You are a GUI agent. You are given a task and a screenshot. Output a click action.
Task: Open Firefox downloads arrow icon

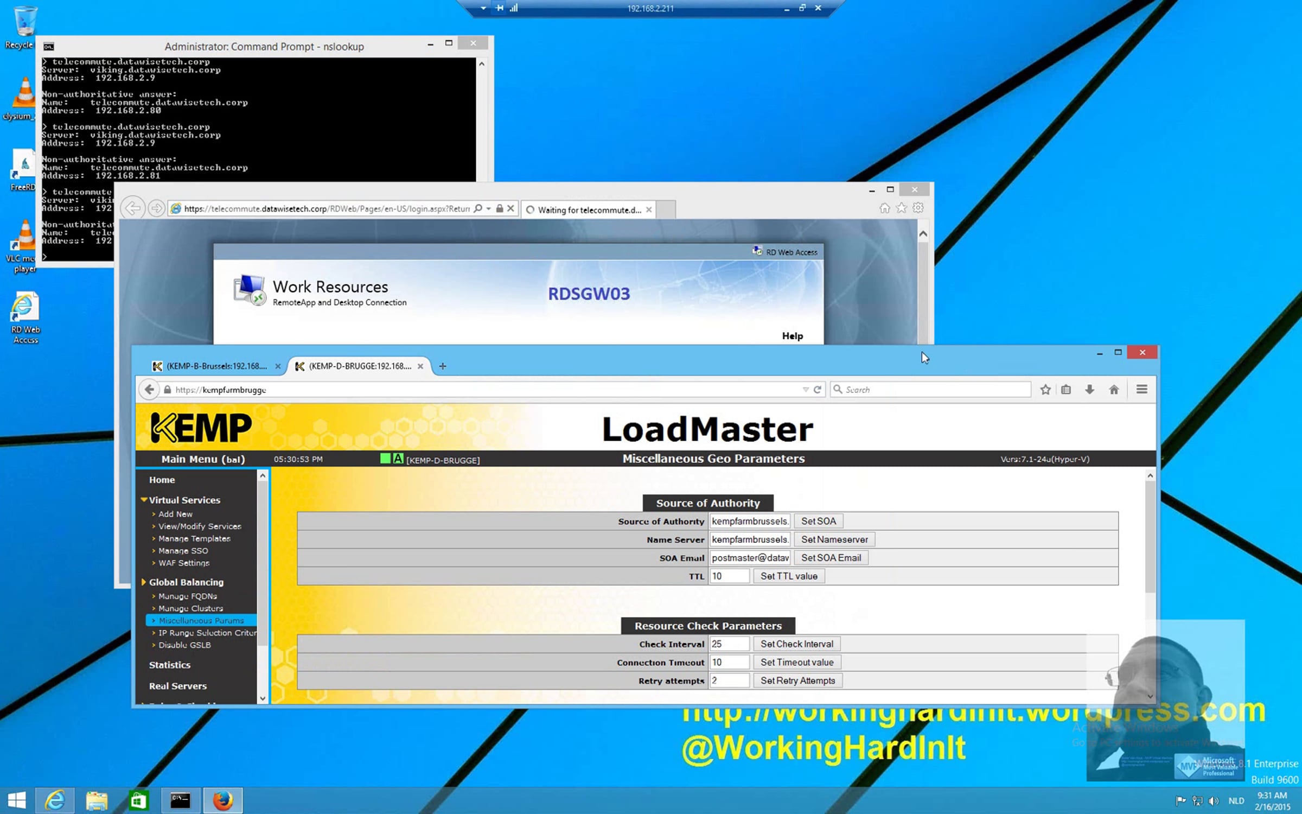[x=1089, y=390]
